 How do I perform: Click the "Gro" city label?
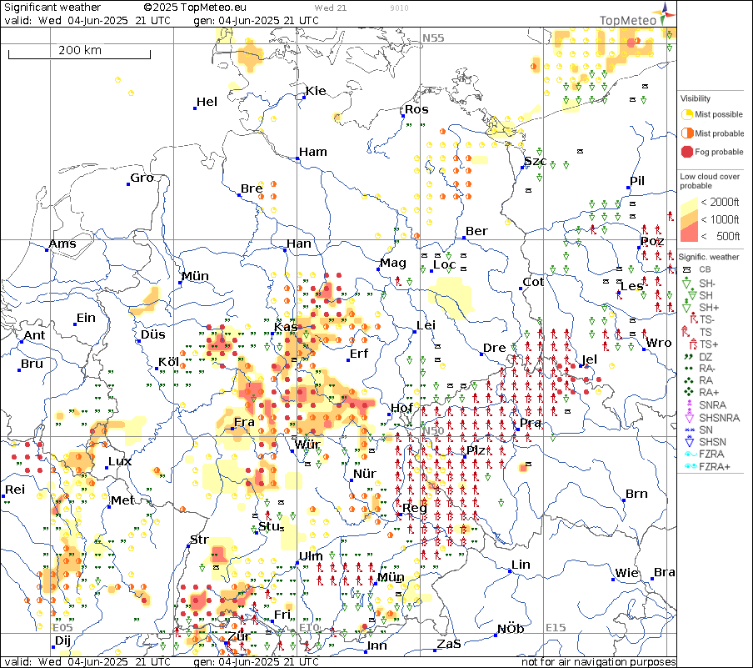[x=142, y=178]
